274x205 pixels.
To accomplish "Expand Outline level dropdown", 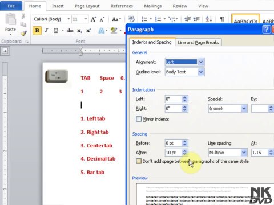I will pos(201,72).
